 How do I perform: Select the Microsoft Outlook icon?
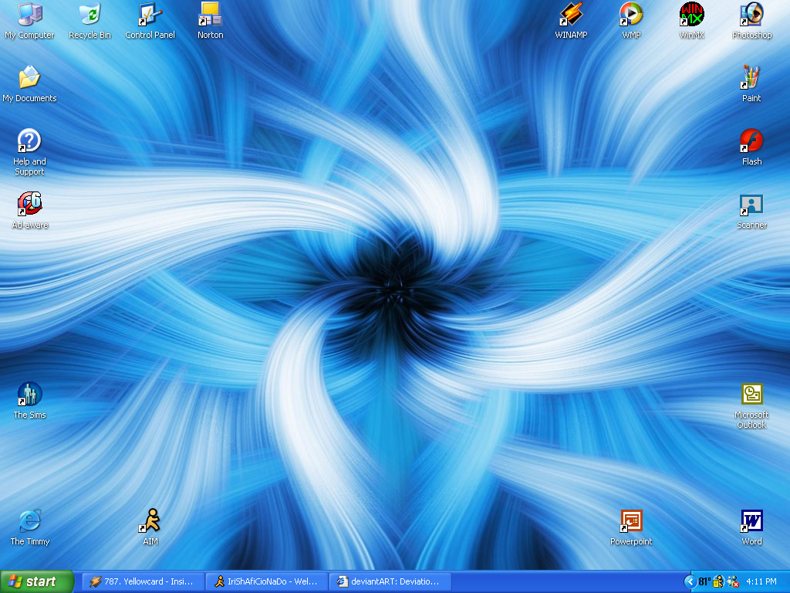[751, 406]
